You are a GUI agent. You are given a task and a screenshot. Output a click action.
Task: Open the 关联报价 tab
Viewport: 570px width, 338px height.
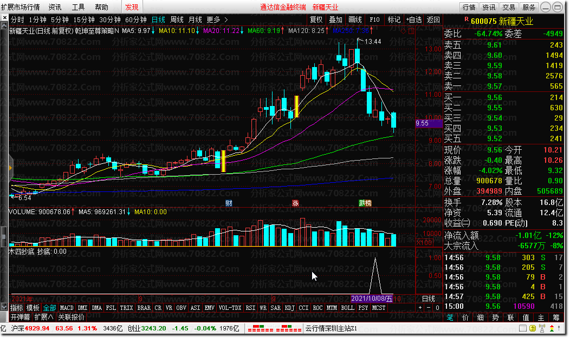[72, 317]
